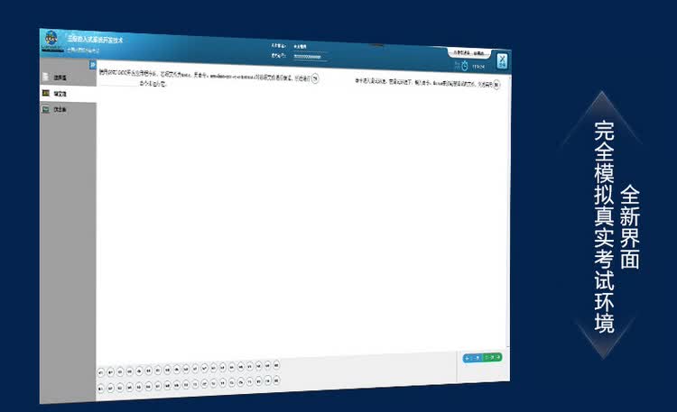Open the white rounded tab above the timer

coord(468,53)
